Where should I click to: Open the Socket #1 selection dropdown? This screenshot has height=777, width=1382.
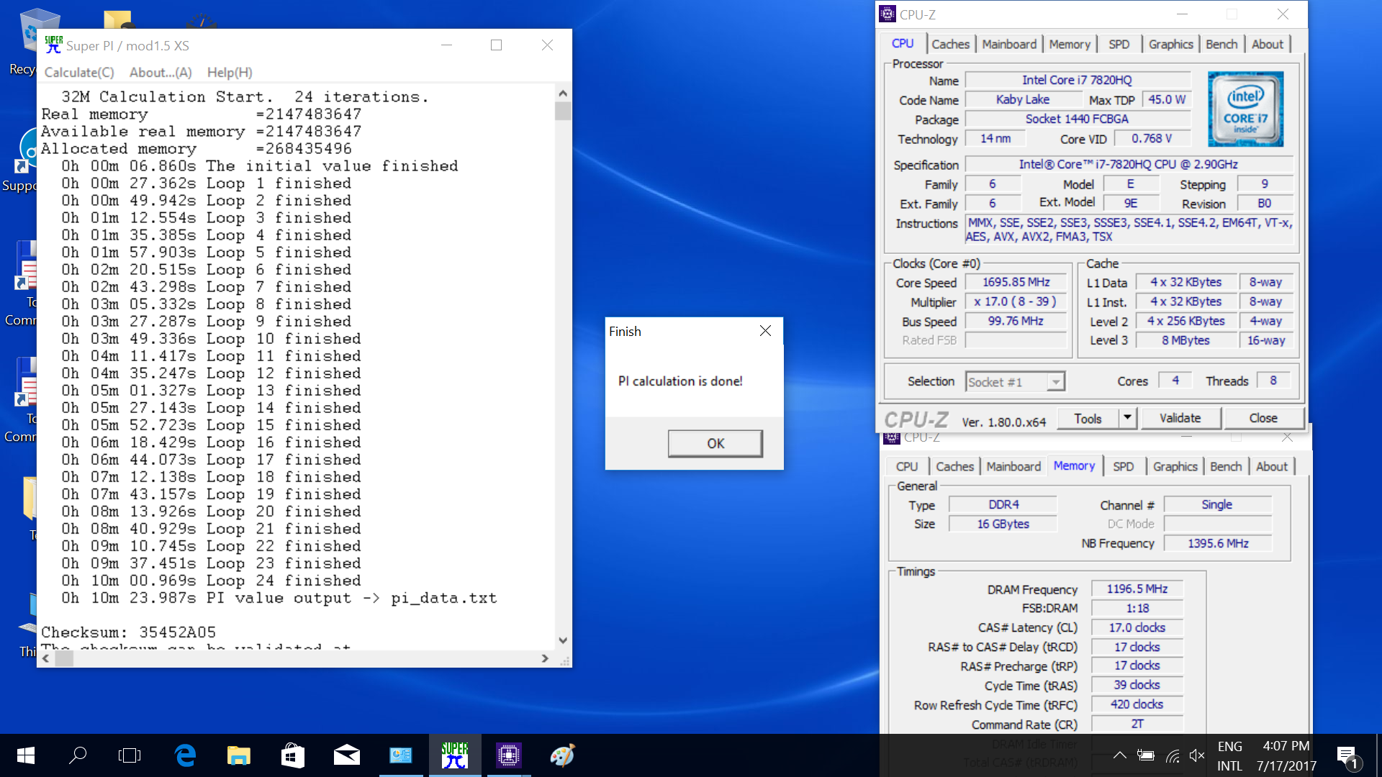pyautogui.click(x=1015, y=382)
